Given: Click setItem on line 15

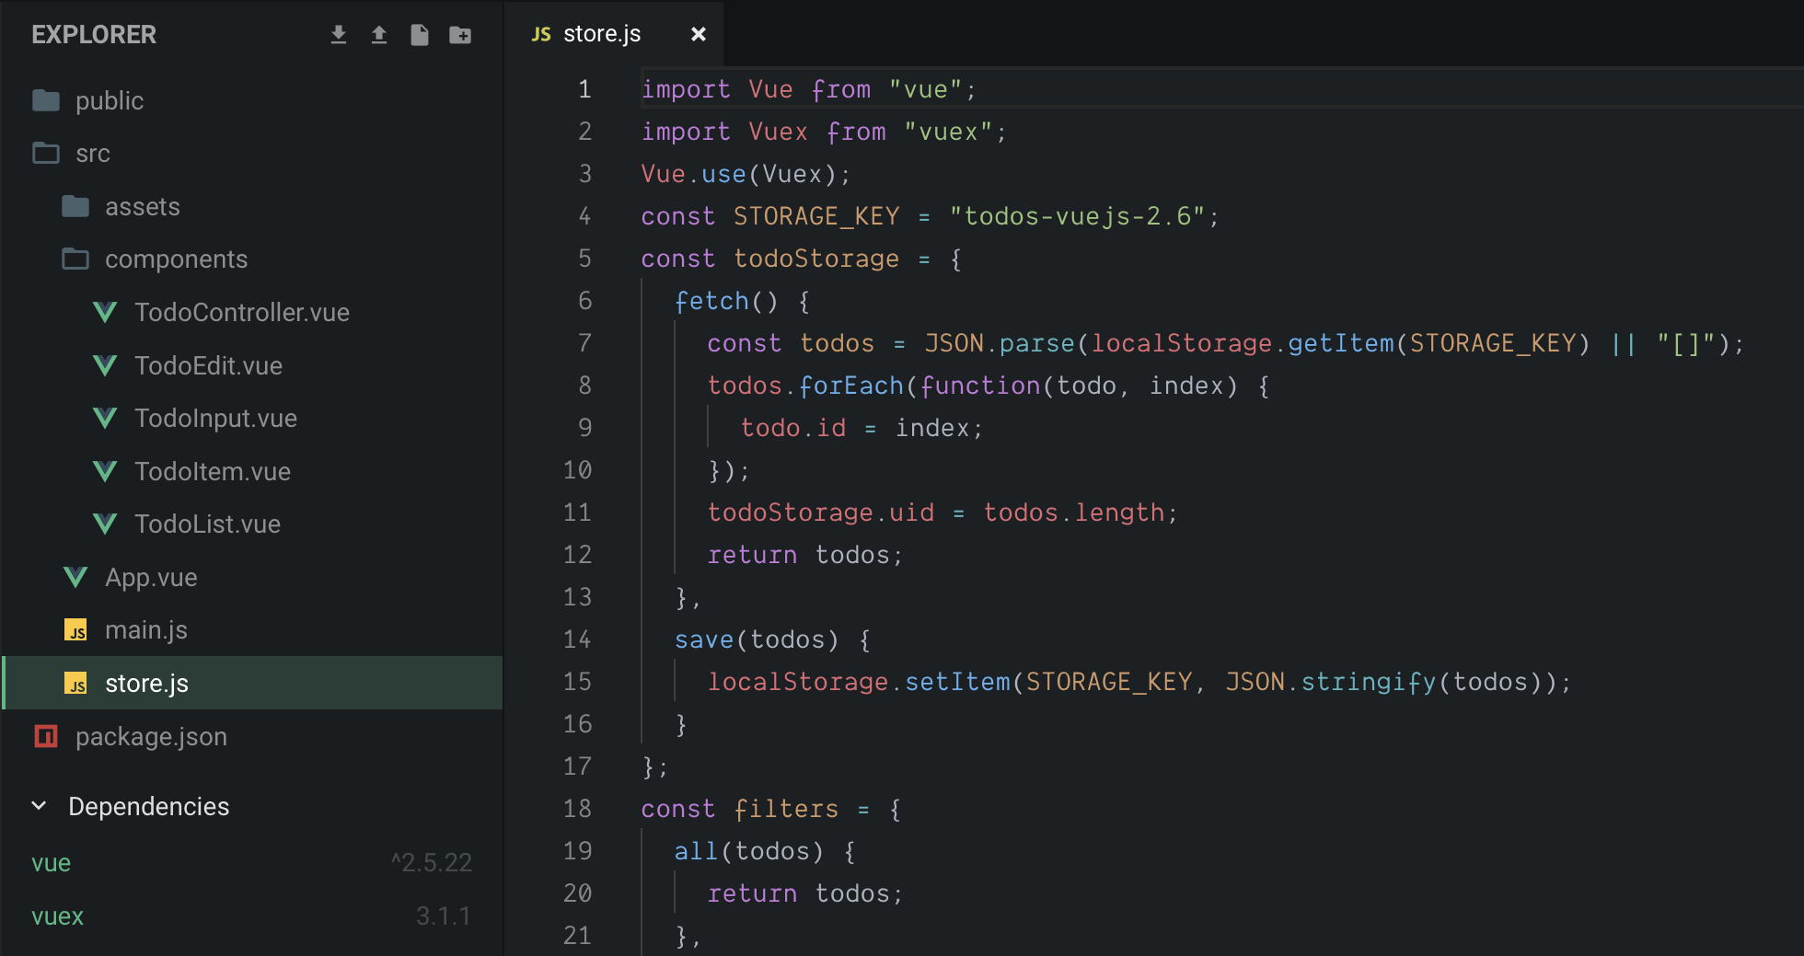Looking at the screenshot, I should [957, 682].
